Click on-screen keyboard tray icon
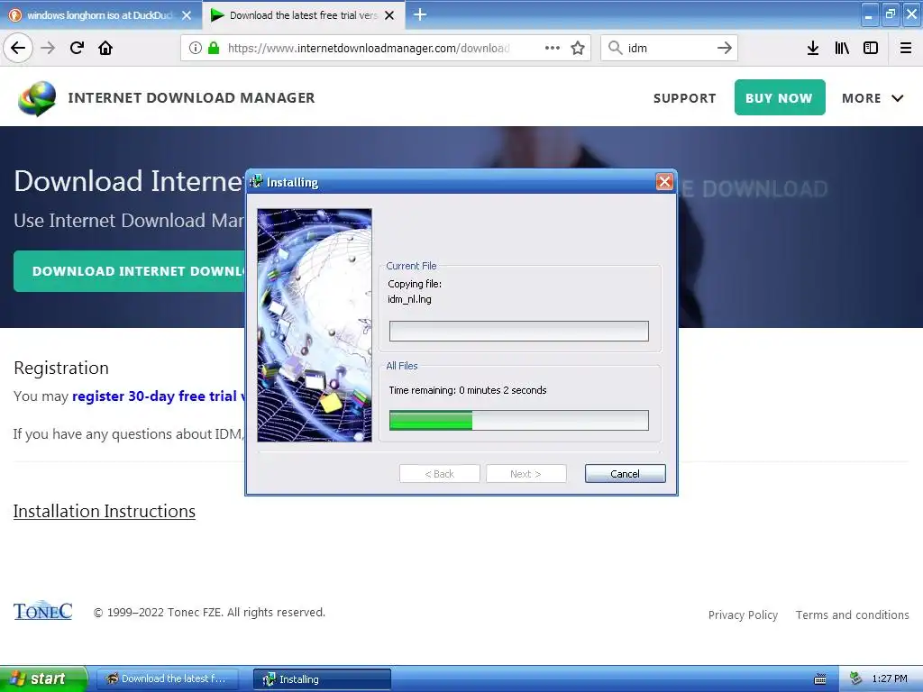The height and width of the screenshot is (692, 923). coord(820,679)
